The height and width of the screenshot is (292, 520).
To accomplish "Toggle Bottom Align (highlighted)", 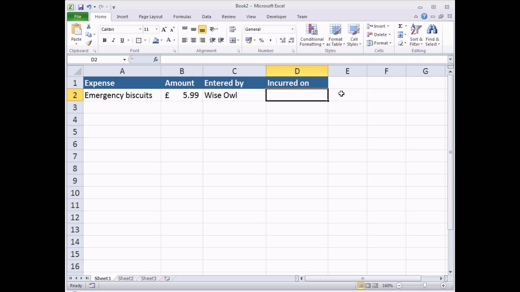I will pyautogui.click(x=202, y=29).
